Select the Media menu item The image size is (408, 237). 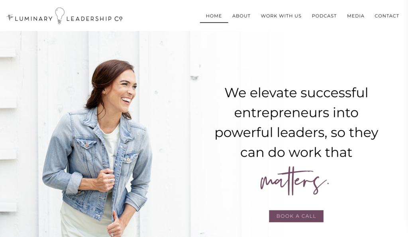[356, 16]
